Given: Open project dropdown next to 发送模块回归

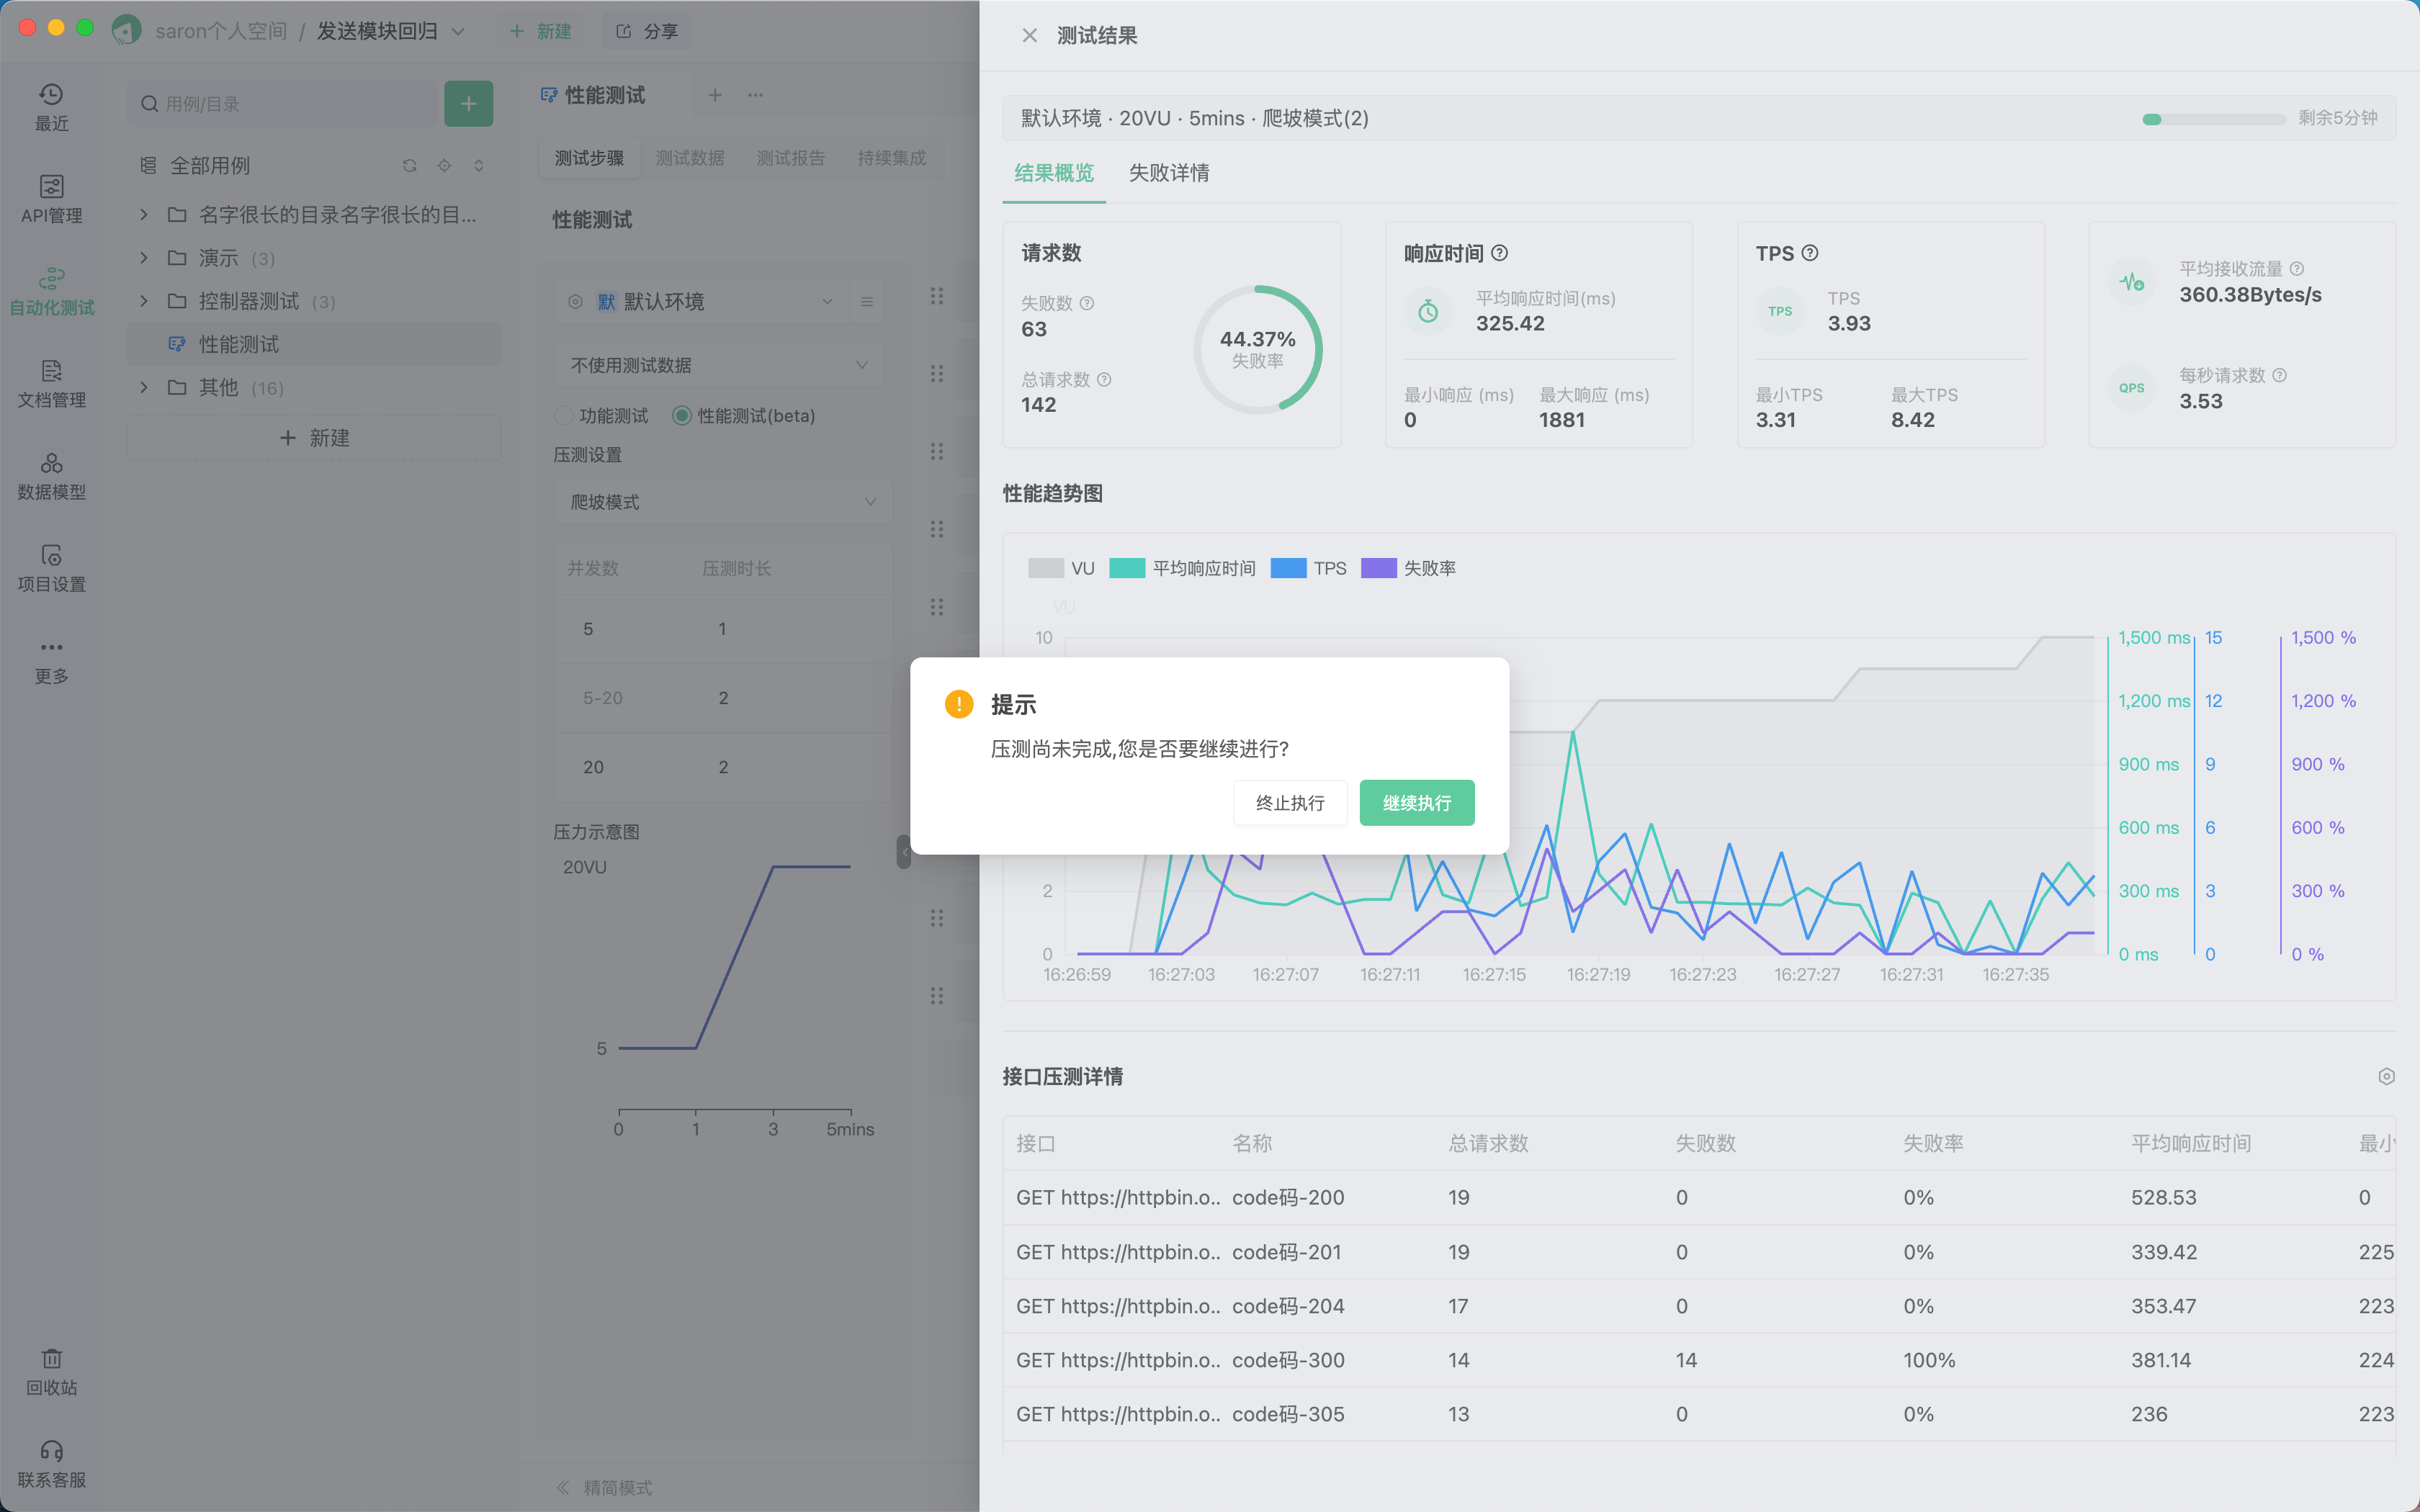Looking at the screenshot, I should pyautogui.click(x=458, y=31).
